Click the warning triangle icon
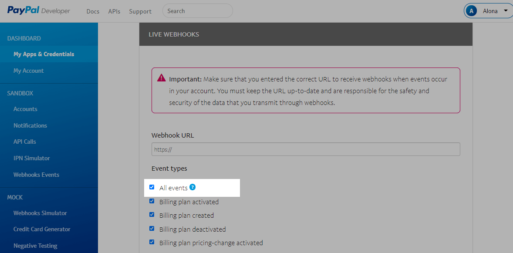Image resolution: width=513 pixels, height=253 pixels. (x=162, y=78)
